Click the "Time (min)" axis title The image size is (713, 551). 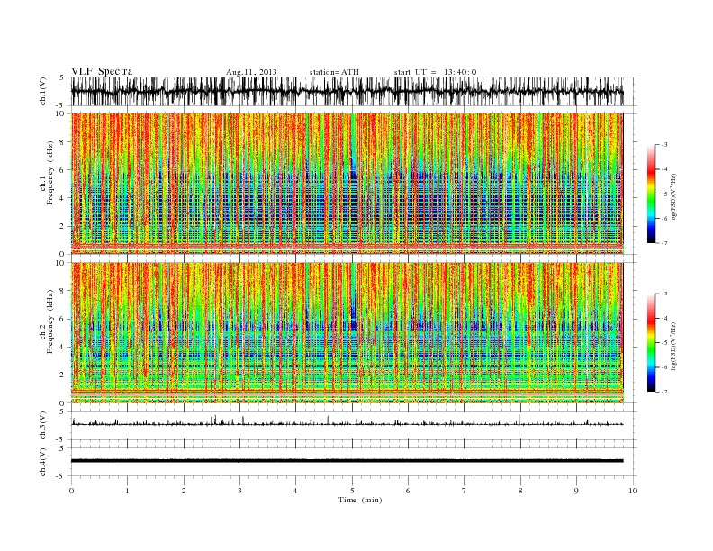click(x=360, y=500)
